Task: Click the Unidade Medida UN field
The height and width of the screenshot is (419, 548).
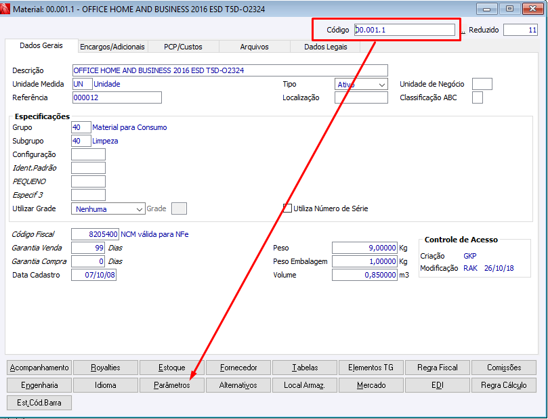Action: tap(83, 84)
